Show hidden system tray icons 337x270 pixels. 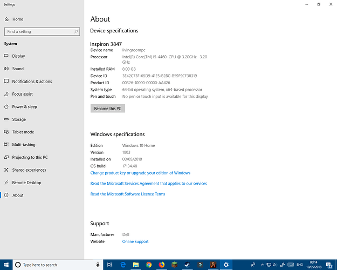(262, 265)
